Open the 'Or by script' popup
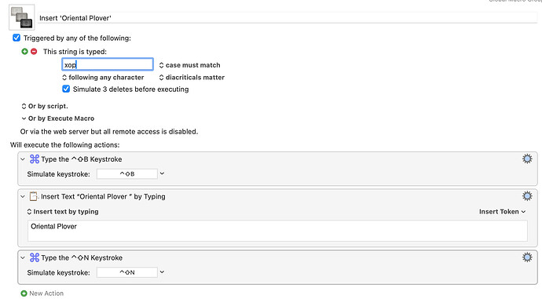The image size is (542, 299). coord(45,106)
